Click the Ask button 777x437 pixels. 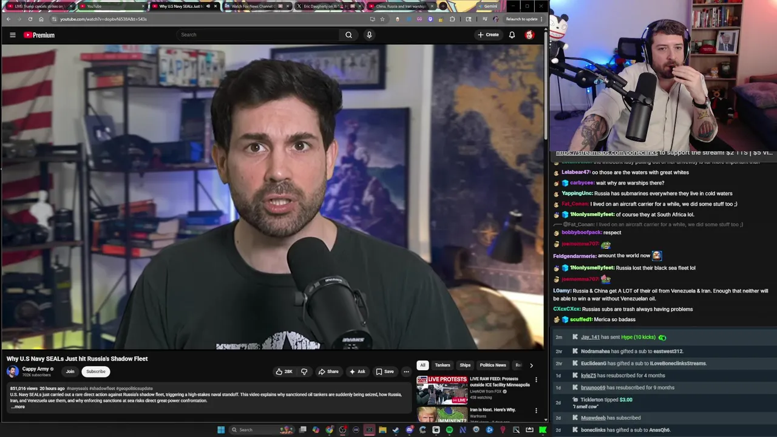tap(357, 371)
